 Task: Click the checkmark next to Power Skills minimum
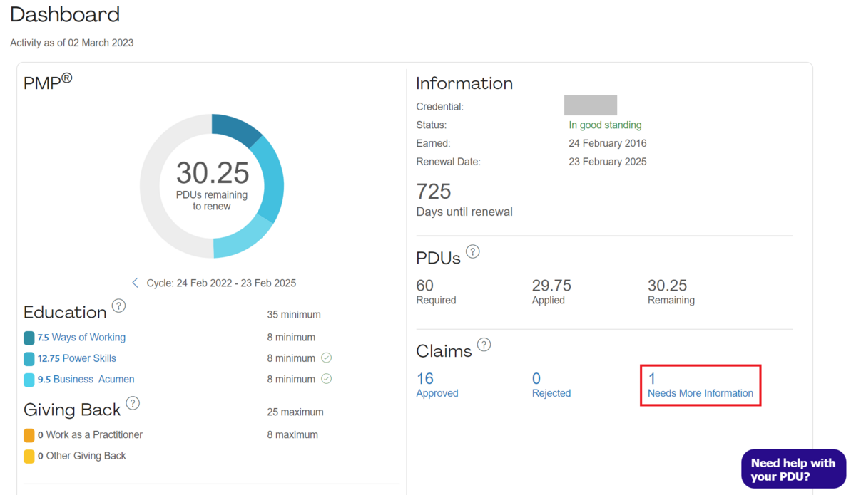326,358
